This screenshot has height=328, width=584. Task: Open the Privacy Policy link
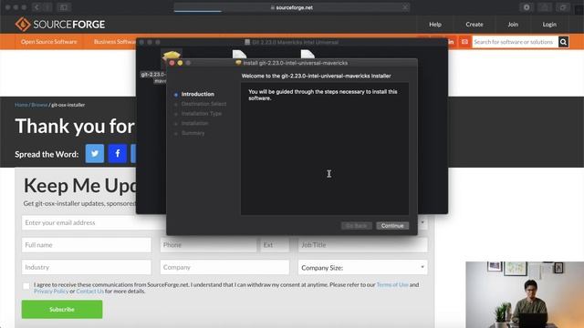[51, 292]
